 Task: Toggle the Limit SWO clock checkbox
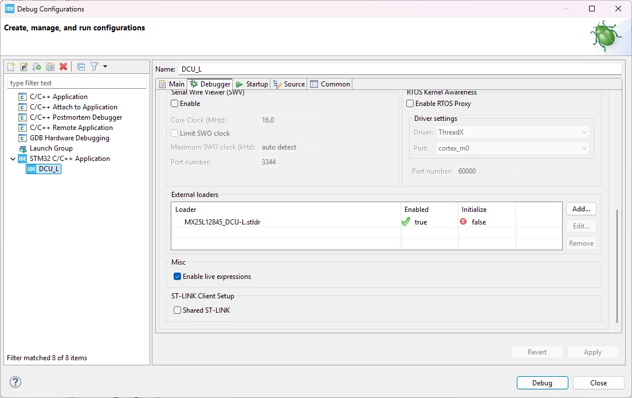(175, 133)
